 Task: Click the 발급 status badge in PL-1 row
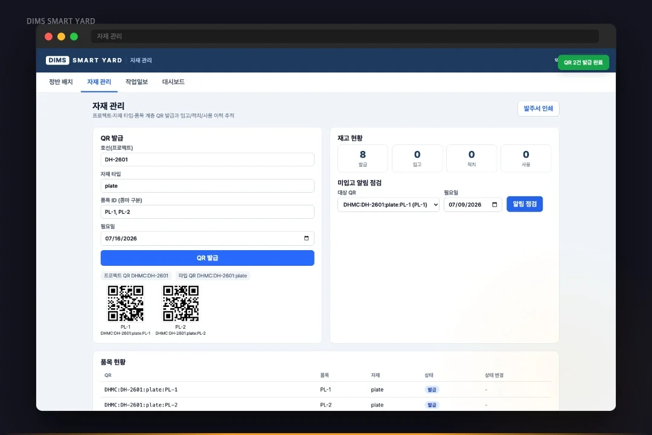pyautogui.click(x=432, y=390)
